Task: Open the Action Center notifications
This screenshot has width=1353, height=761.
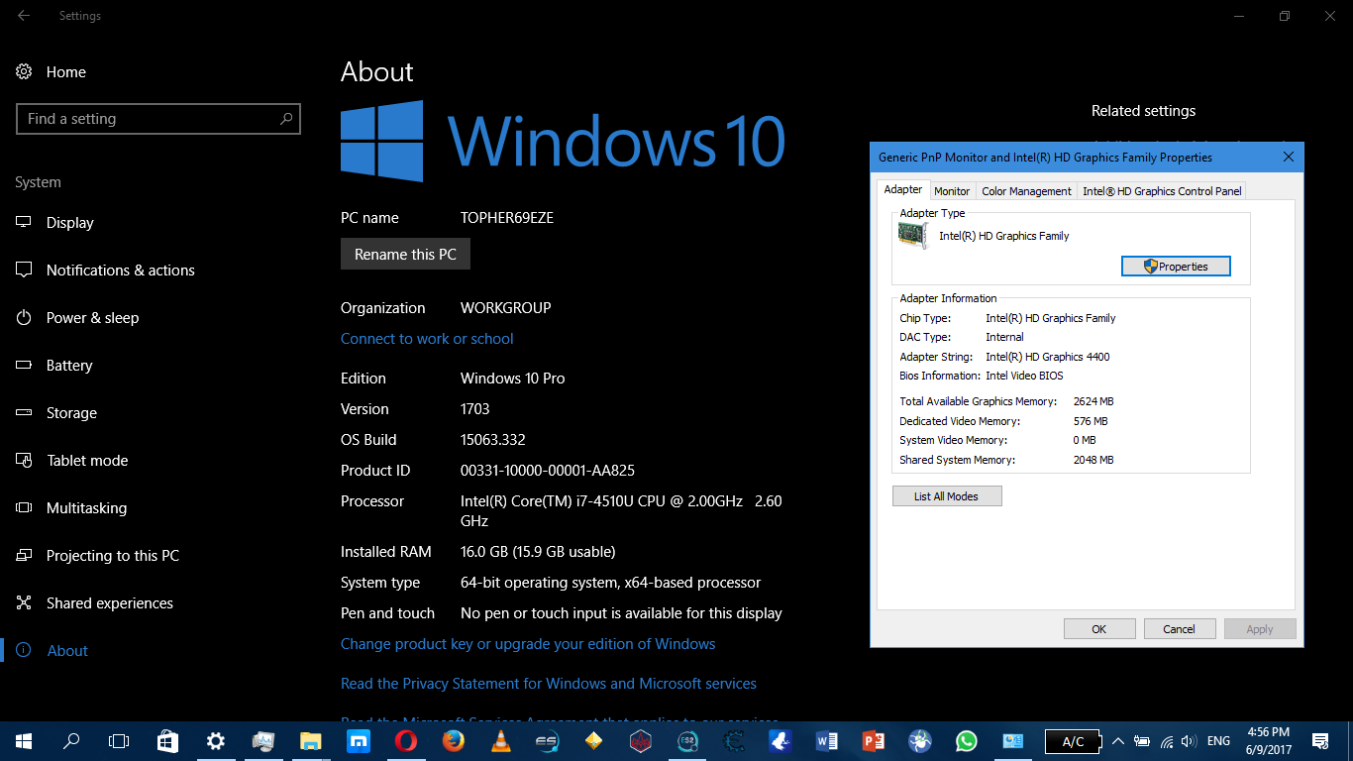Action: (1320, 741)
